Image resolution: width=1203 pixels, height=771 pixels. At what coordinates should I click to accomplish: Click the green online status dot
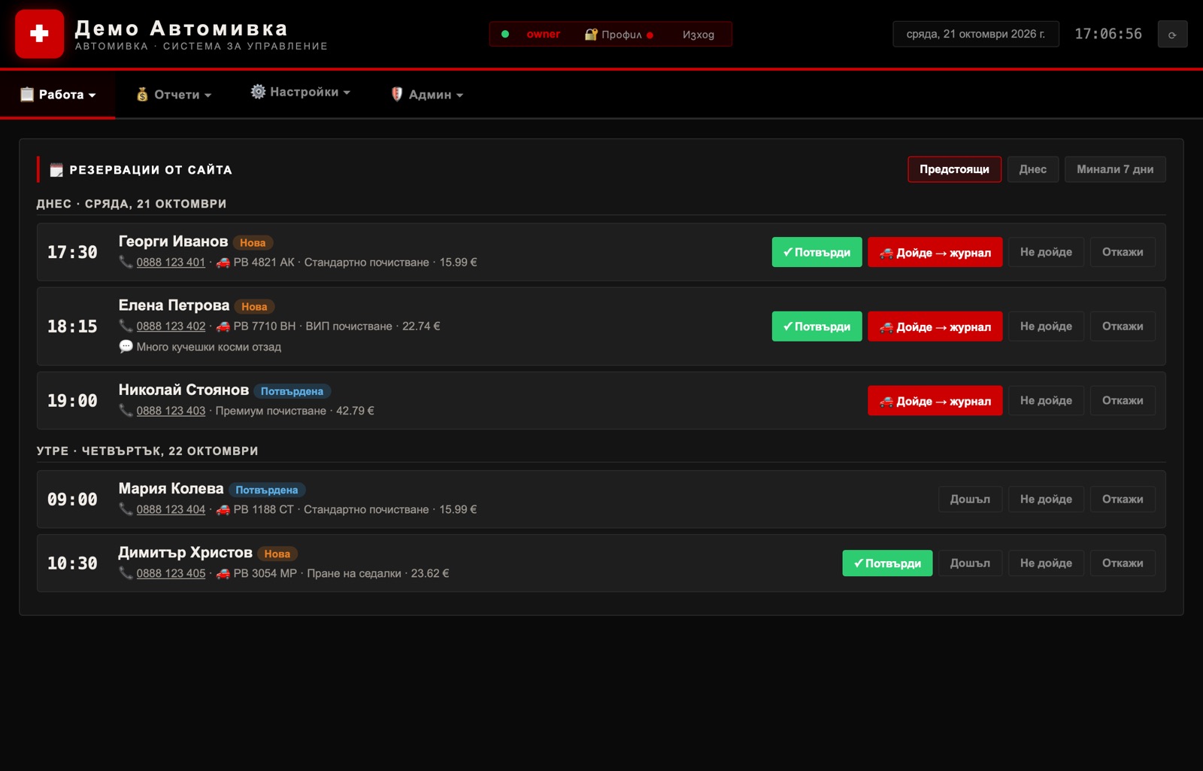pyautogui.click(x=505, y=34)
